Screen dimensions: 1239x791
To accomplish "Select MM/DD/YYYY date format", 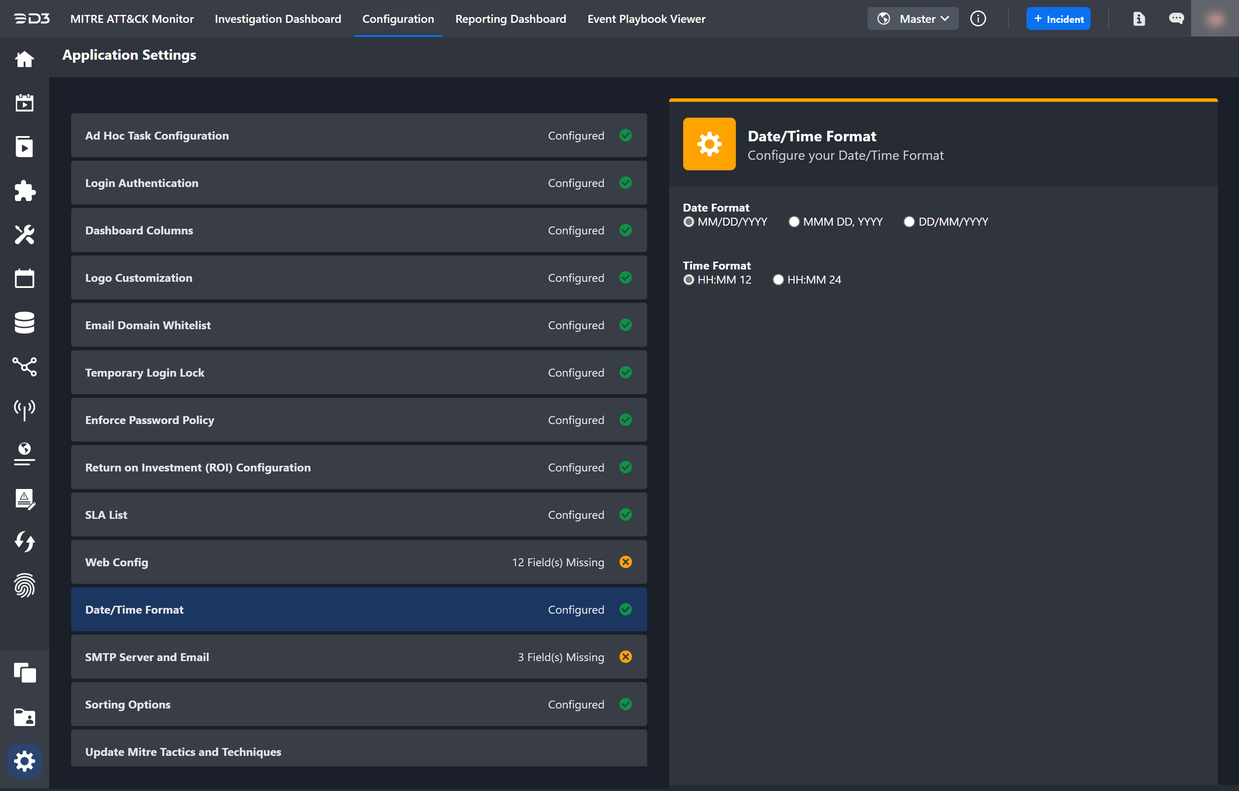I will point(688,222).
